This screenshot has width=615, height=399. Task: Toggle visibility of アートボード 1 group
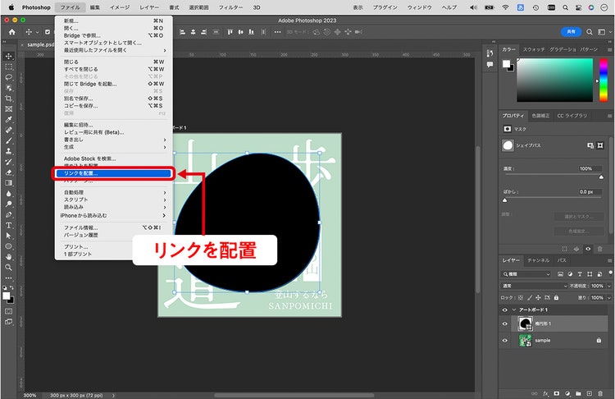coord(505,310)
